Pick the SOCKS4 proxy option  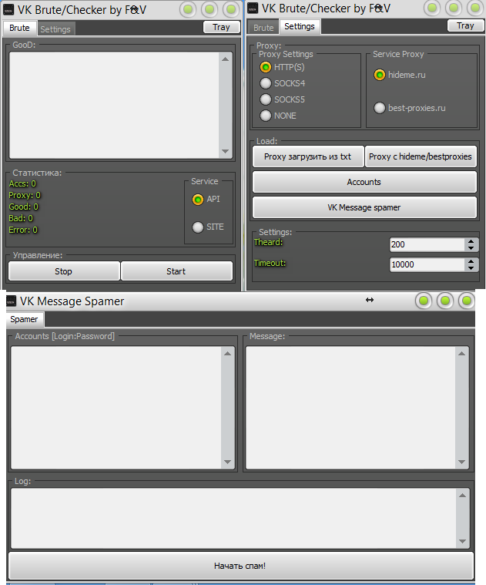[x=266, y=83]
